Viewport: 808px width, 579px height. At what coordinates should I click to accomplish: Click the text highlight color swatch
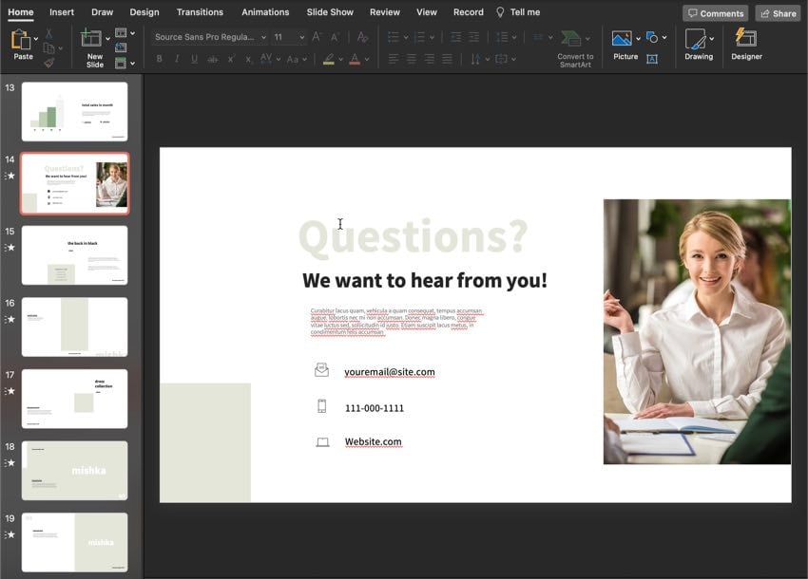[x=328, y=59]
